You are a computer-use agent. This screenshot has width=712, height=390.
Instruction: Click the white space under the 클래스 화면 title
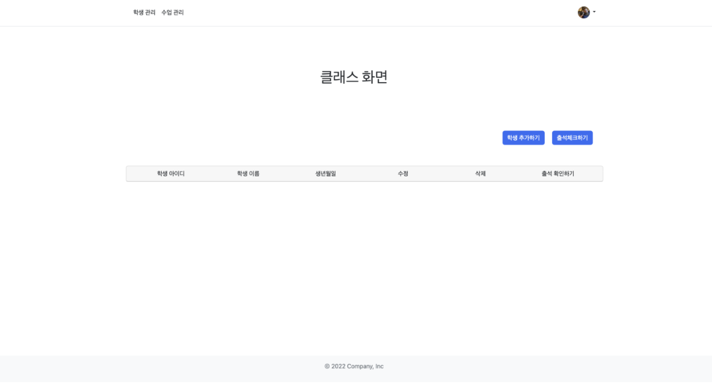[354, 106]
